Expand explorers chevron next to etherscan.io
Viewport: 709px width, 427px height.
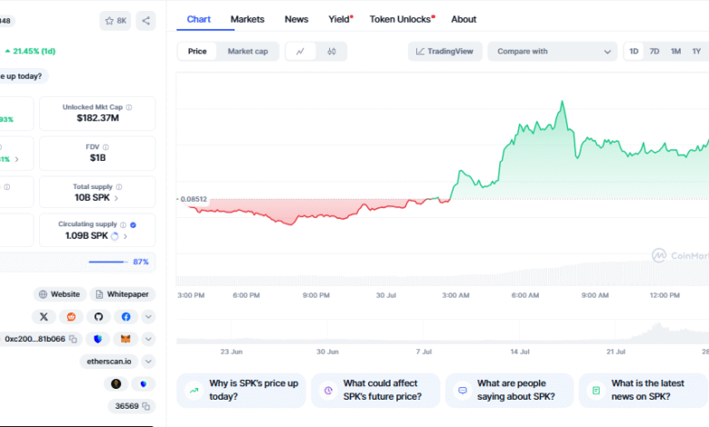click(148, 362)
